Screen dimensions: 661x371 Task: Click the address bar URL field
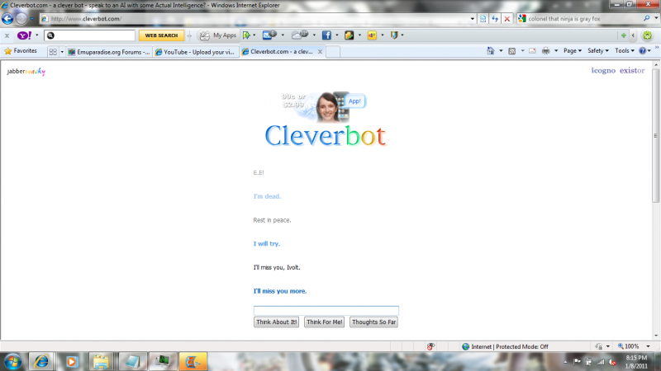pos(255,18)
